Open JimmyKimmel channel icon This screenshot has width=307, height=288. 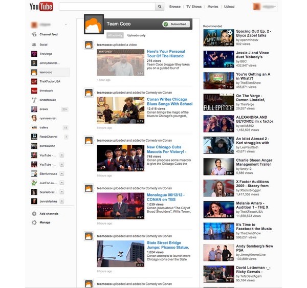pyautogui.click(x=34, y=63)
